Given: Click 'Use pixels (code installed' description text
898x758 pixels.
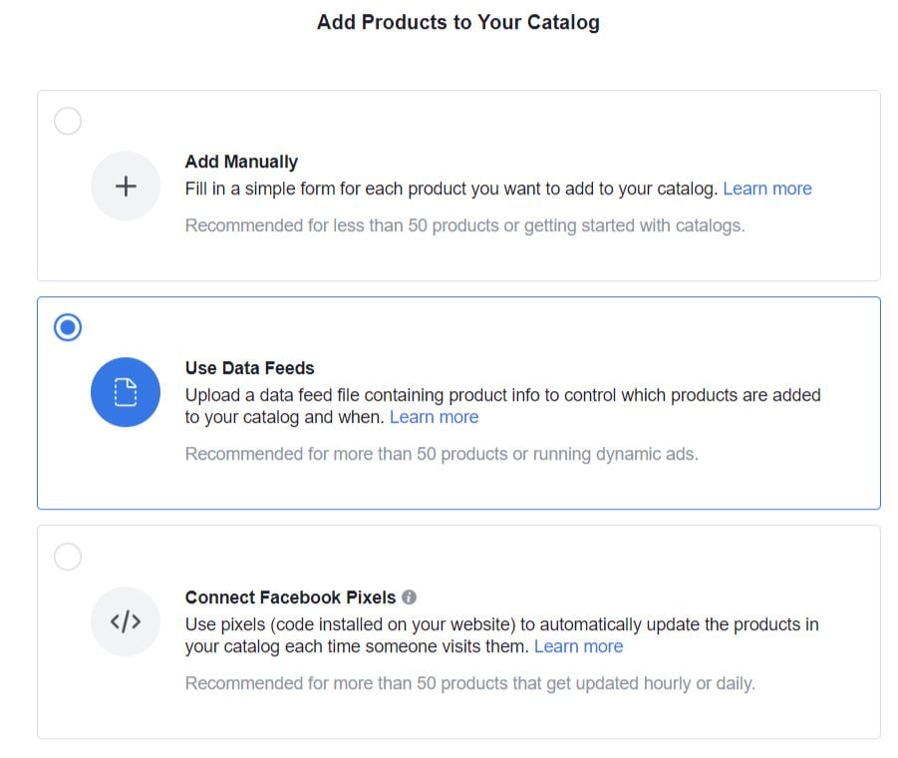Looking at the screenshot, I should [x=501, y=634].
